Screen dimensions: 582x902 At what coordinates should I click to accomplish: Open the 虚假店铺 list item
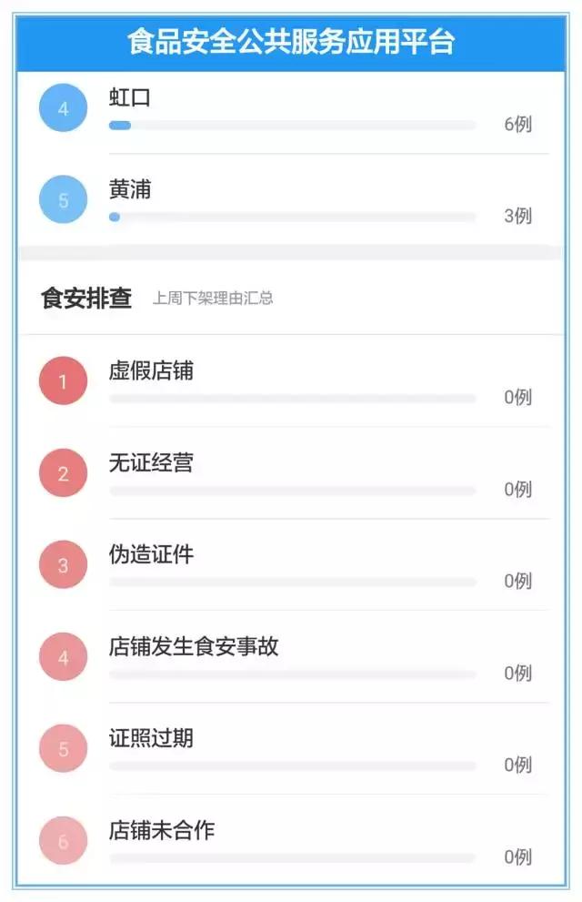[151, 371]
